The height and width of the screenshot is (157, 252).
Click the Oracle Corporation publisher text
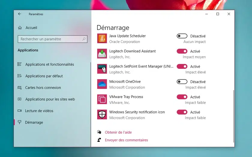tap(124, 42)
